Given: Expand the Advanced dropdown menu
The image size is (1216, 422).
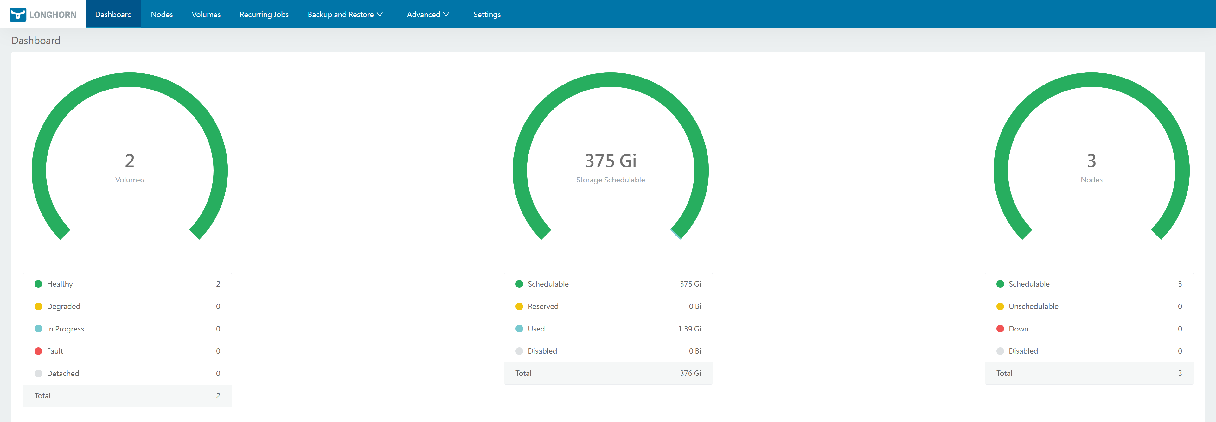Looking at the screenshot, I should [x=428, y=14].
